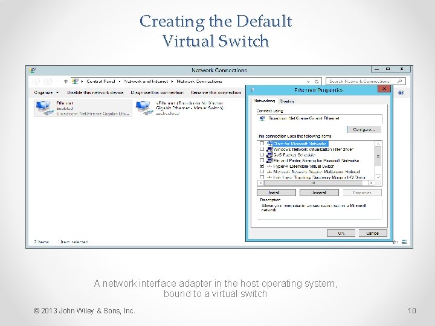435x326 pixels.
Task: Select the vEthernet virtual switch adapter icon
Action: coord(144,108)
